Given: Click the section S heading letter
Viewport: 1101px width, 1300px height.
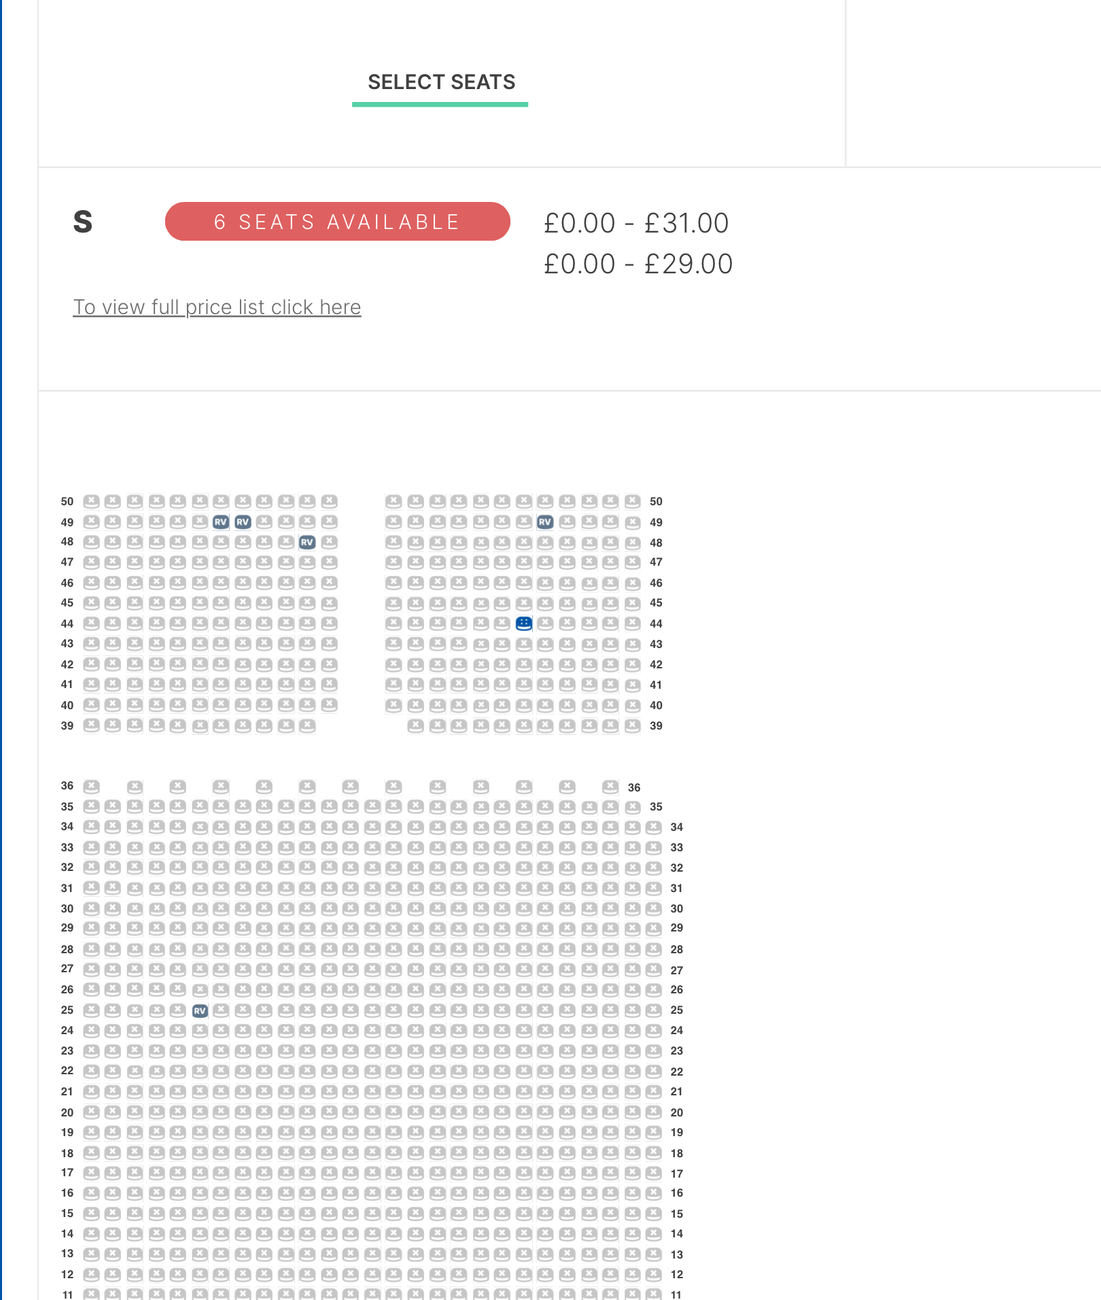Looking at the screenshot, I should click(83, 222).
